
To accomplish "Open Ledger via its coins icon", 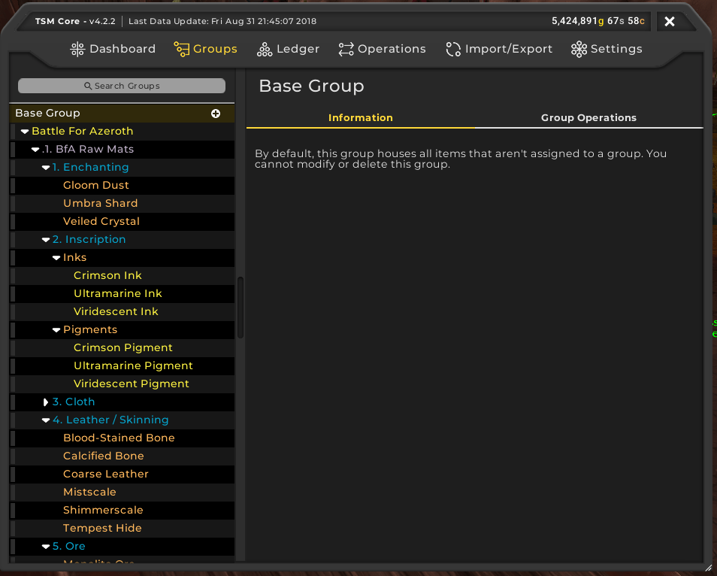I will (265, 49).
